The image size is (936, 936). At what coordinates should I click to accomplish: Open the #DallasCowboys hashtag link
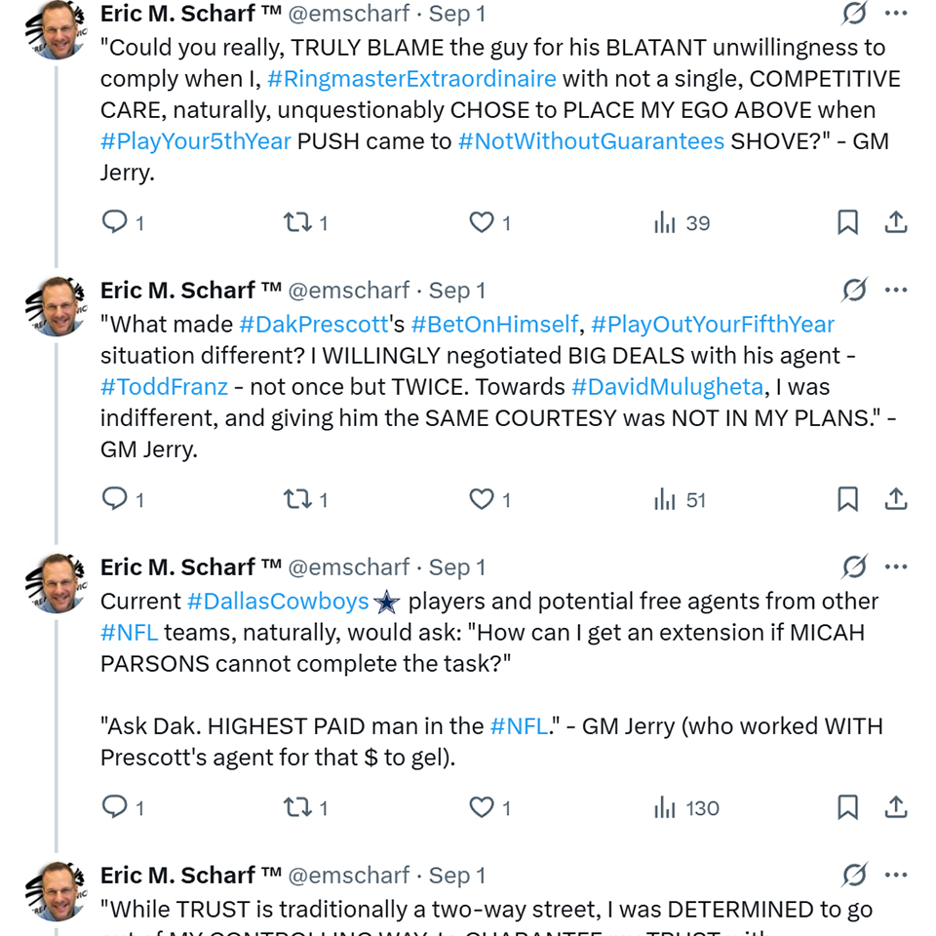(278, 602)
